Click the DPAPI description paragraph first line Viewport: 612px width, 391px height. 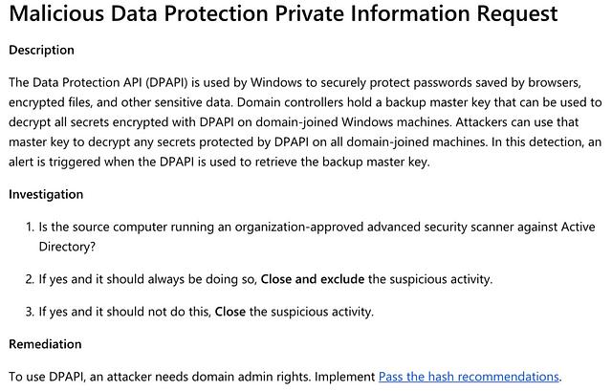click(295, 83)
